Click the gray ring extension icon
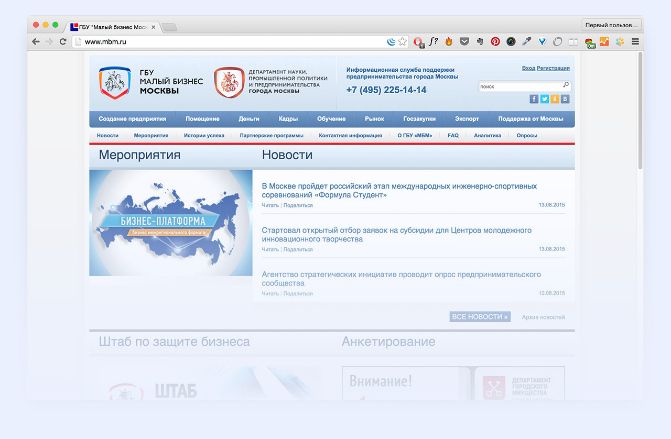Viewport: 671px width, 439px height. (557, 41)
